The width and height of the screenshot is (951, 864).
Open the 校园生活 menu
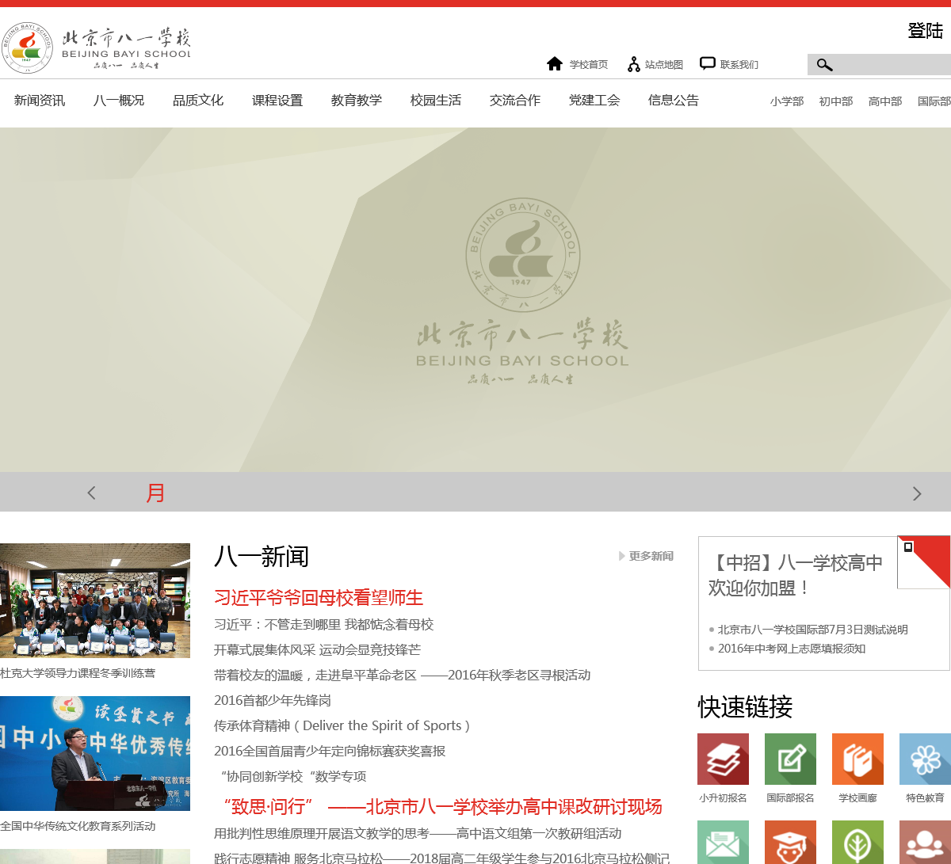click(436, 101)
